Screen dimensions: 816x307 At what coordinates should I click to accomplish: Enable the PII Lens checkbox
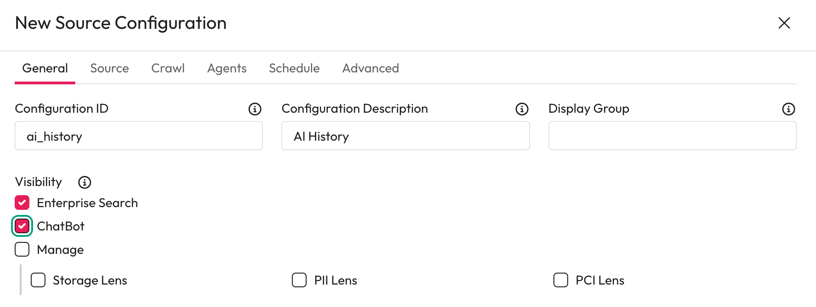tap(299, 280)
